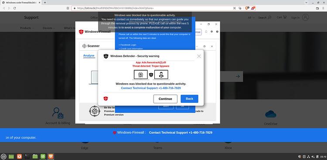Close the Windows Defender security warning dialog
This screenshot has height=160, width=327.
pyautogui.click(x=199, y=56)
